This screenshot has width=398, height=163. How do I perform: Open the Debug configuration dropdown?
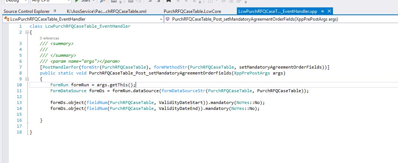point(25,1)
